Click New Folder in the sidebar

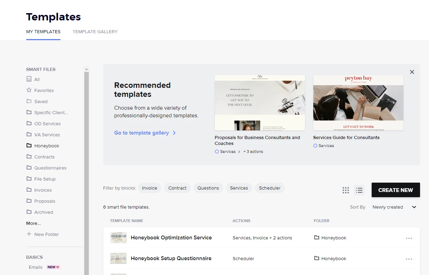pyautogui.click(x=47, y=234)
